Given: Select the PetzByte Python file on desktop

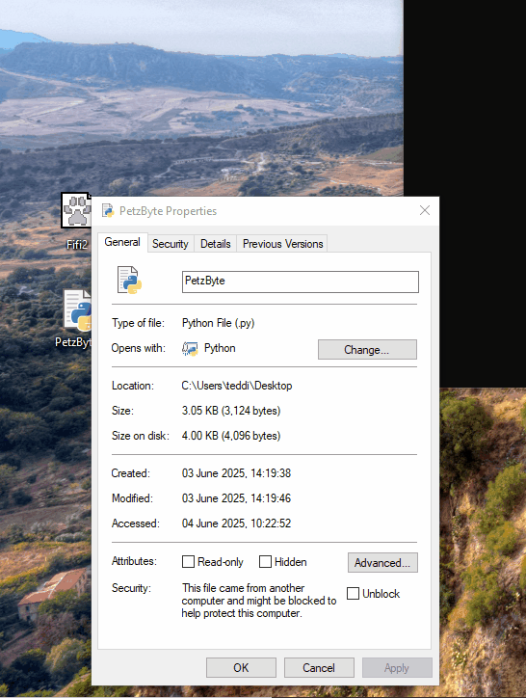Looking at the screenshot, I should (x=78, y=310).
